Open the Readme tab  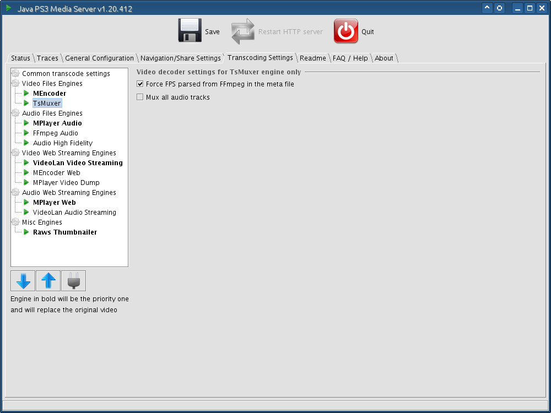click(313, 58)
